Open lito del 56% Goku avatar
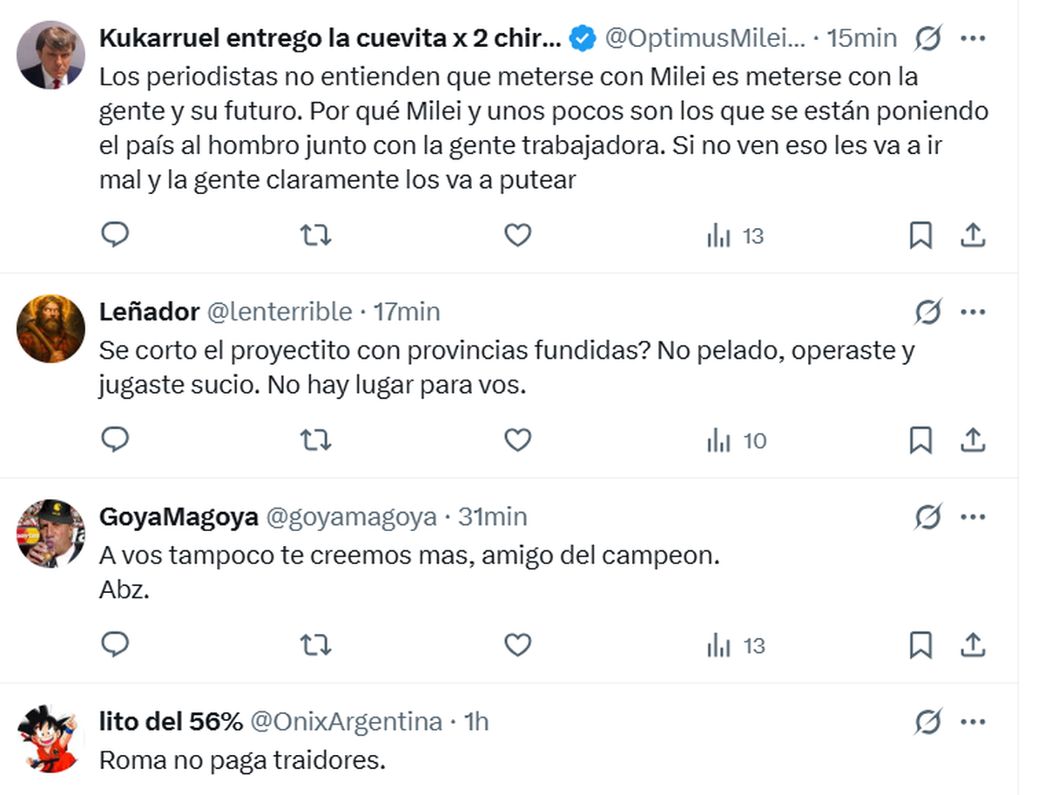 pyautogui.click(x=51, y=738)
